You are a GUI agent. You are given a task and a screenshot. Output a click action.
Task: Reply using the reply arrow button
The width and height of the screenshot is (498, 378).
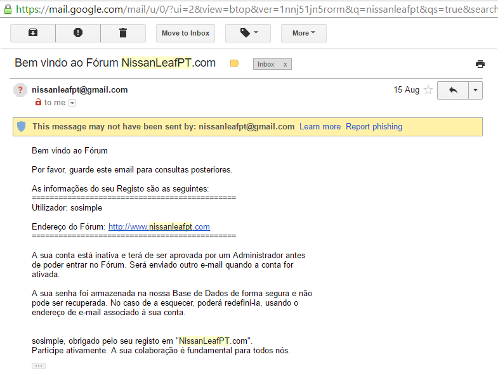click(x=453, y=90)
